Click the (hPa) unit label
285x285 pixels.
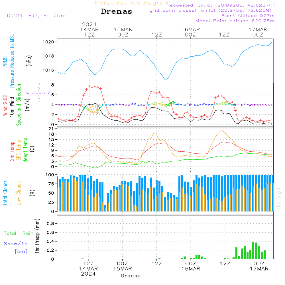click(29, 61)
